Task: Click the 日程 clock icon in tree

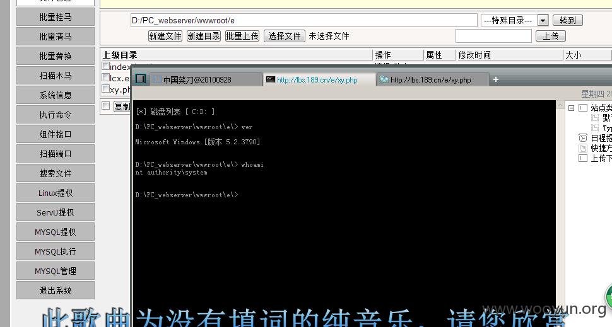Action: (x=583, y=138)
